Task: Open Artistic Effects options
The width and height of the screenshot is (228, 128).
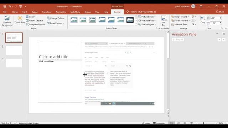Action: pos(35,21)
